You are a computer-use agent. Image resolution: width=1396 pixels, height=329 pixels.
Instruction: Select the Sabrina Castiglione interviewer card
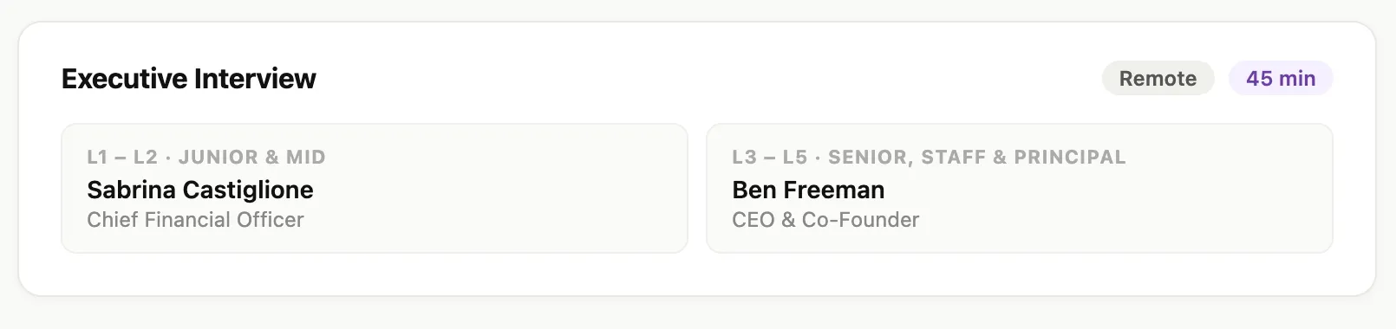[x=375, y=188]
